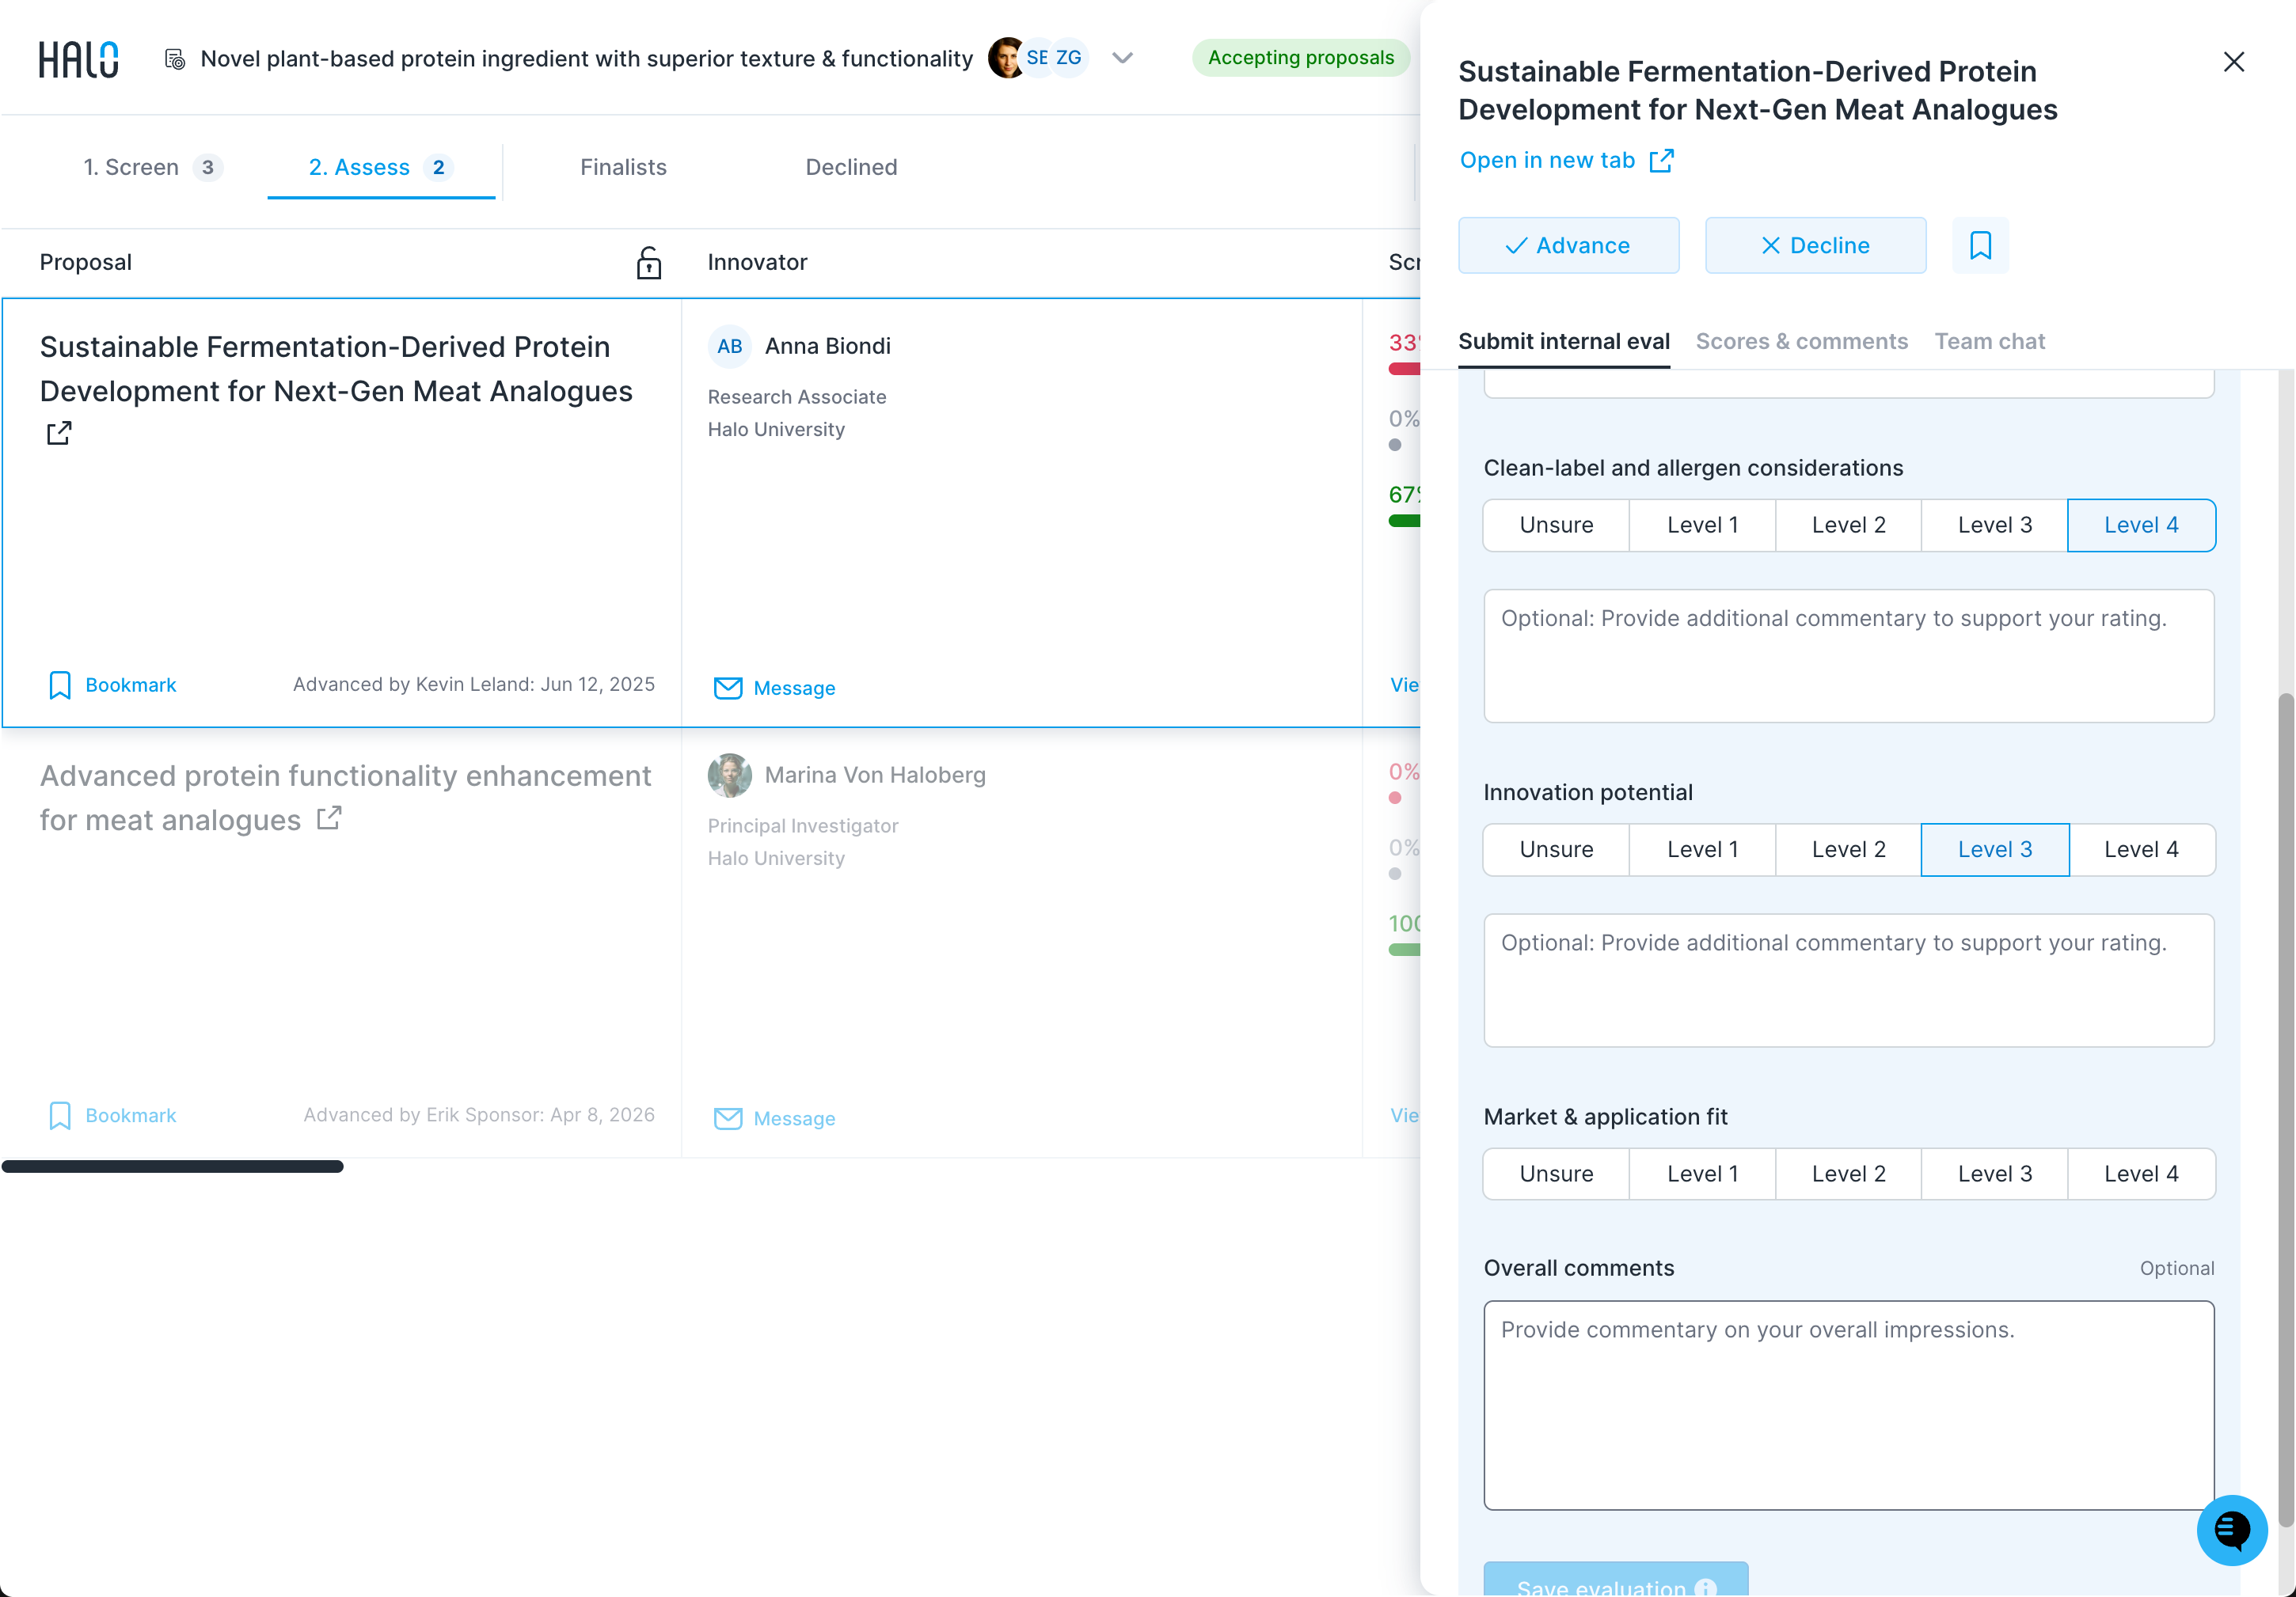The width and height of the screenshot is (2296, 1597).
Task: Click Marina Von Haloberg's profile photo
Action: (730, 775)
